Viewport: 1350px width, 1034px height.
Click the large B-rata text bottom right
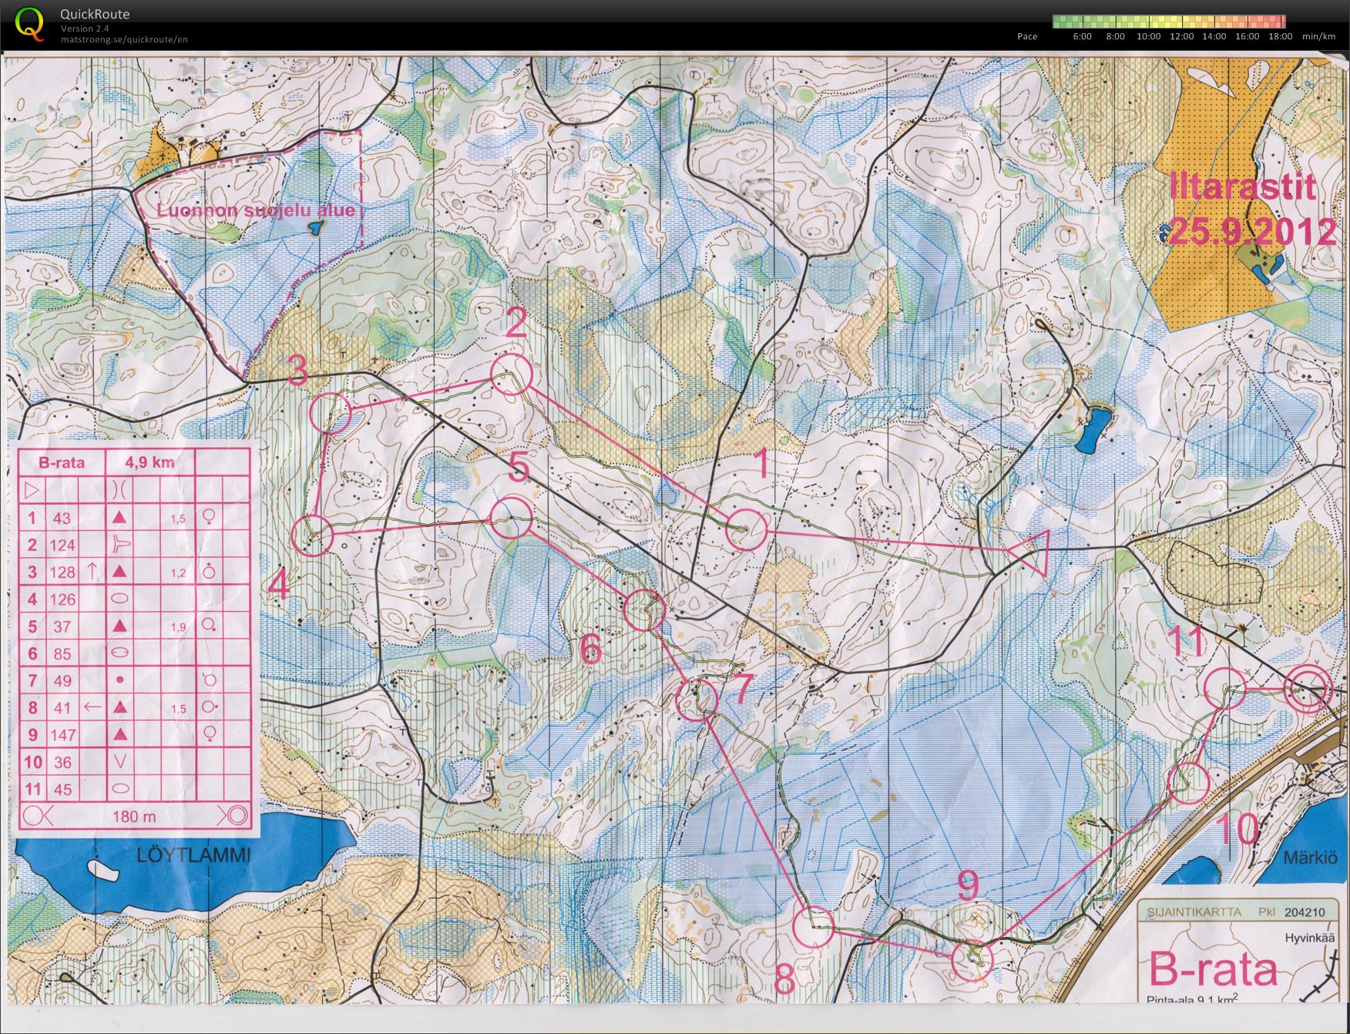coord(1214,969)
